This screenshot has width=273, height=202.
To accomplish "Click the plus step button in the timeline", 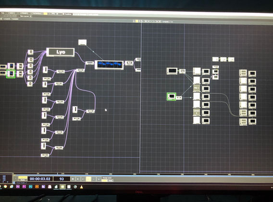I will coord(99,179).
